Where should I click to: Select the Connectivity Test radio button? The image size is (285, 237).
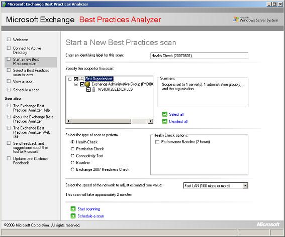(x=72, y=156)
